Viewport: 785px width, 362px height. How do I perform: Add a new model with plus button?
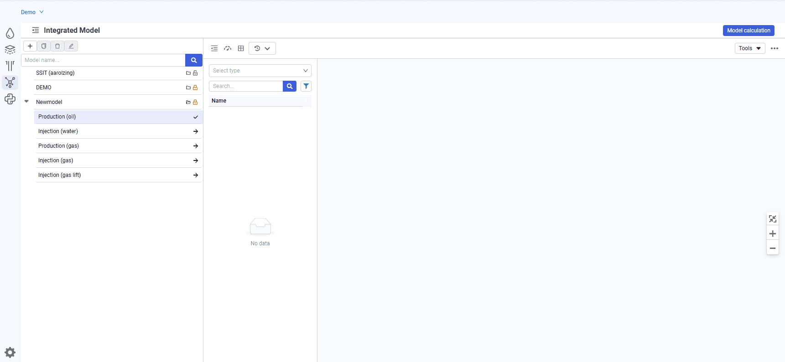[x=30, y=46]
